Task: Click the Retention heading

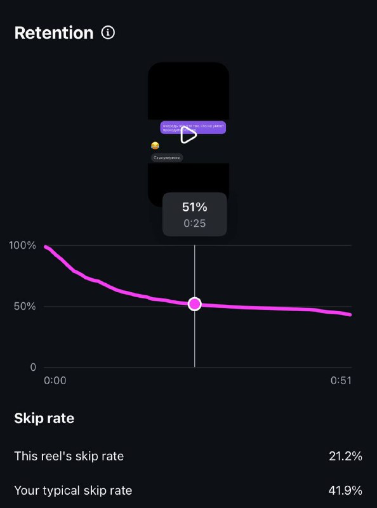Action: (54, 33)
